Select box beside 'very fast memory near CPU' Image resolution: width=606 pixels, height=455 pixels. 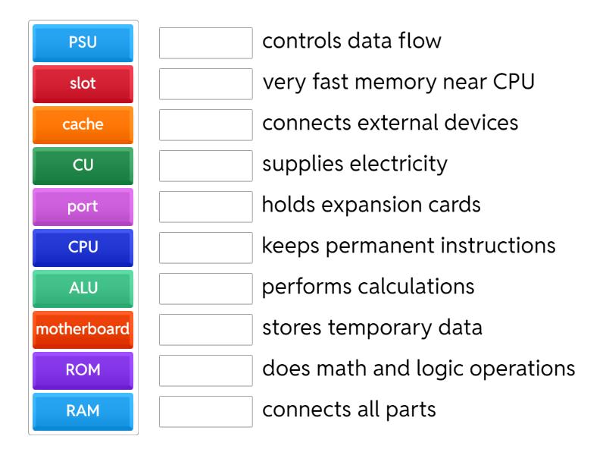pyautogui.click(x=206, y=84)
